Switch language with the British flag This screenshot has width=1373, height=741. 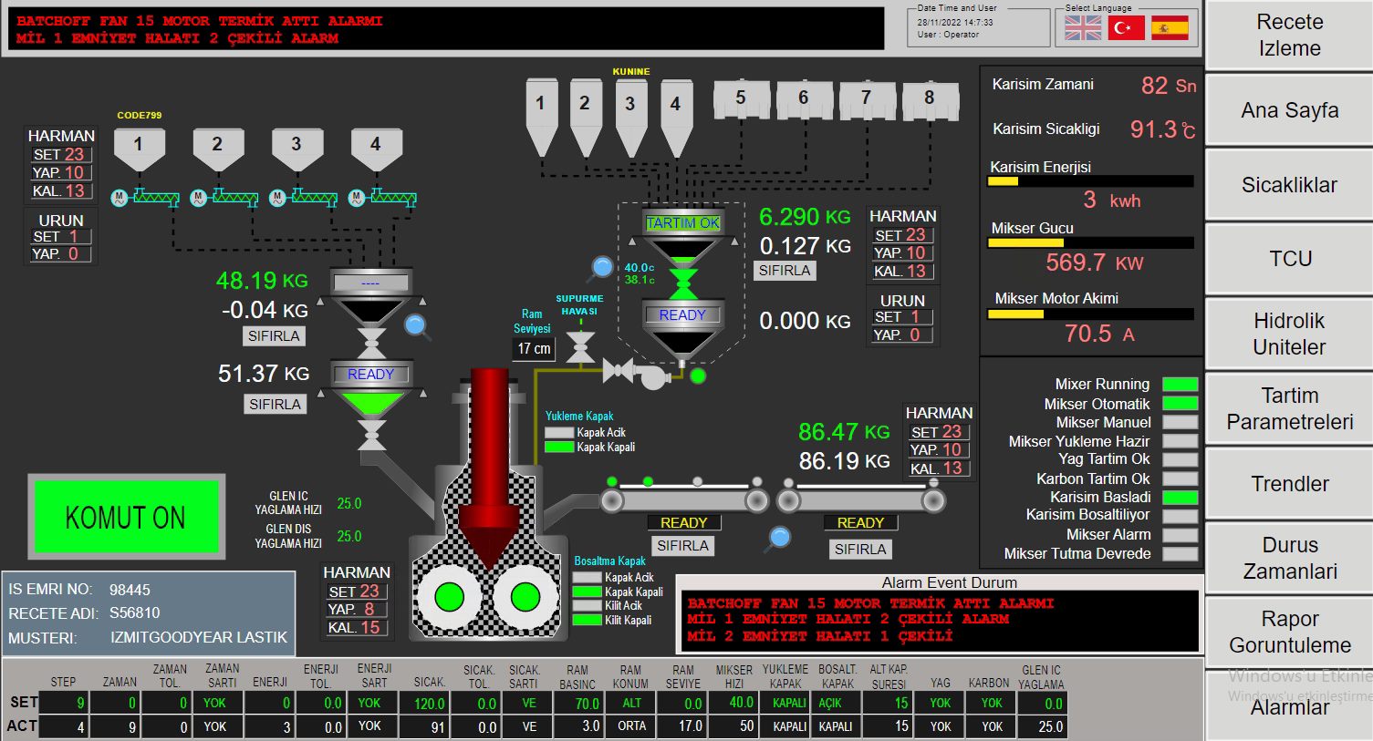[x=1083, y=28]
